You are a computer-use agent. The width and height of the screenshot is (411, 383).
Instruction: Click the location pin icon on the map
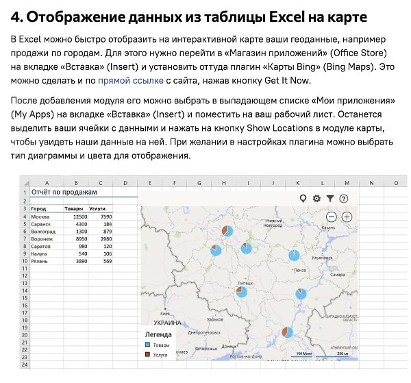coord(303,199)
